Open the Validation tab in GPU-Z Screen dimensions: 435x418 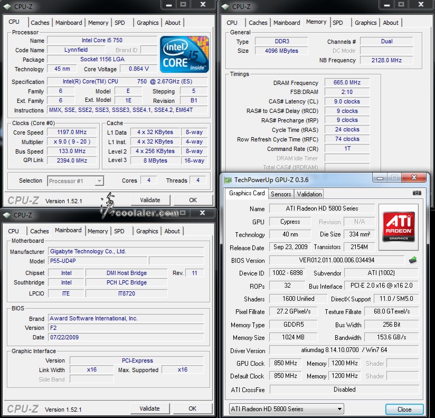click(309, 194)
